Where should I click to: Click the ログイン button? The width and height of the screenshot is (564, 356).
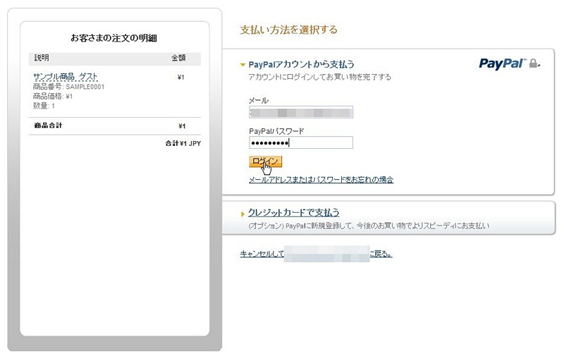266,161
